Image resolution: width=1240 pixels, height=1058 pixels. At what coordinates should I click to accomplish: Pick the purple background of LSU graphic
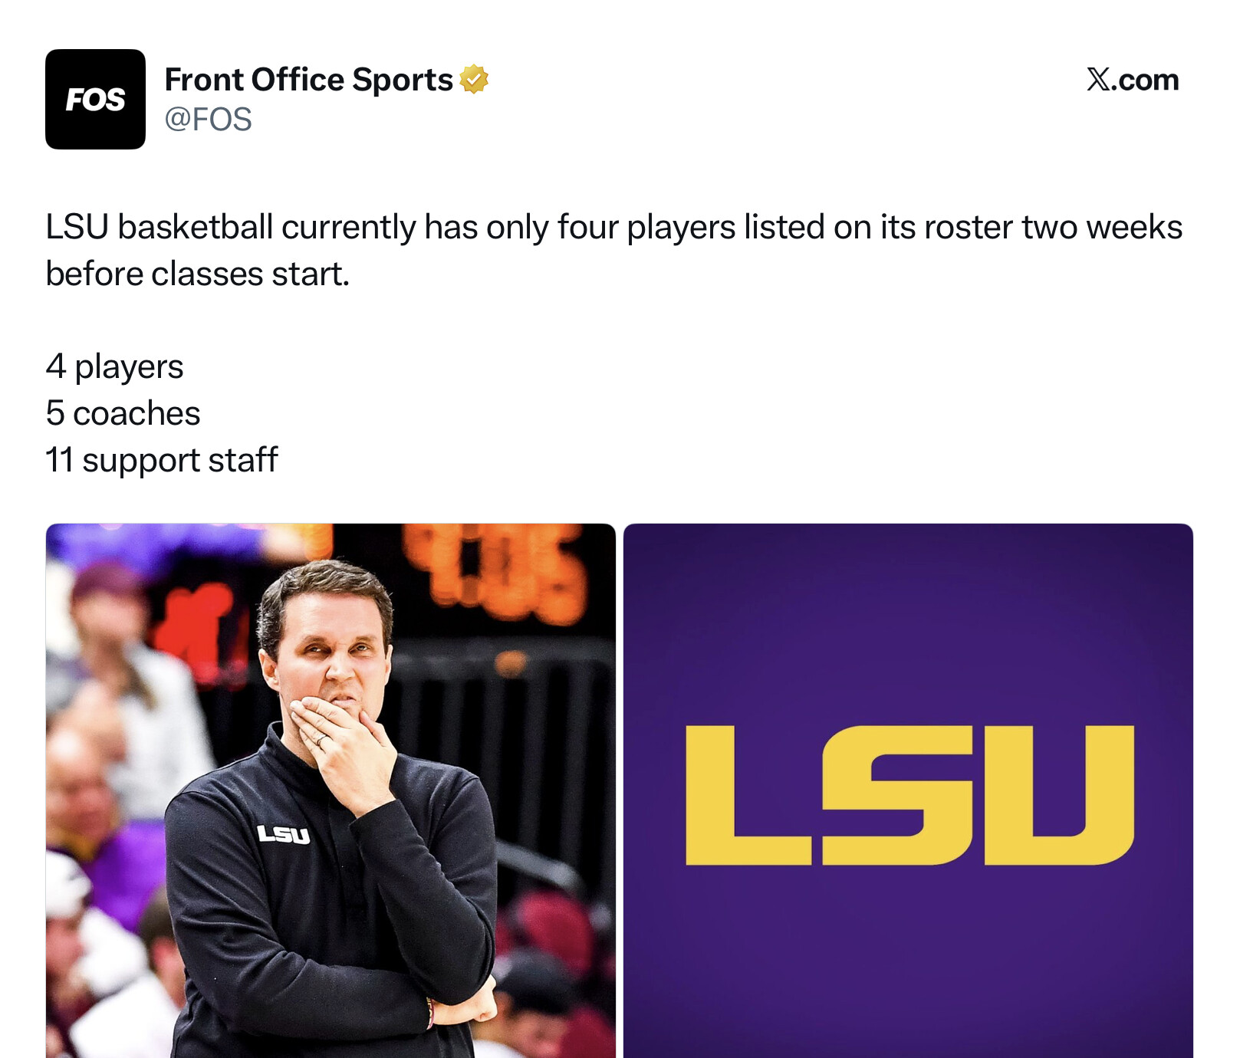(908, 613)
